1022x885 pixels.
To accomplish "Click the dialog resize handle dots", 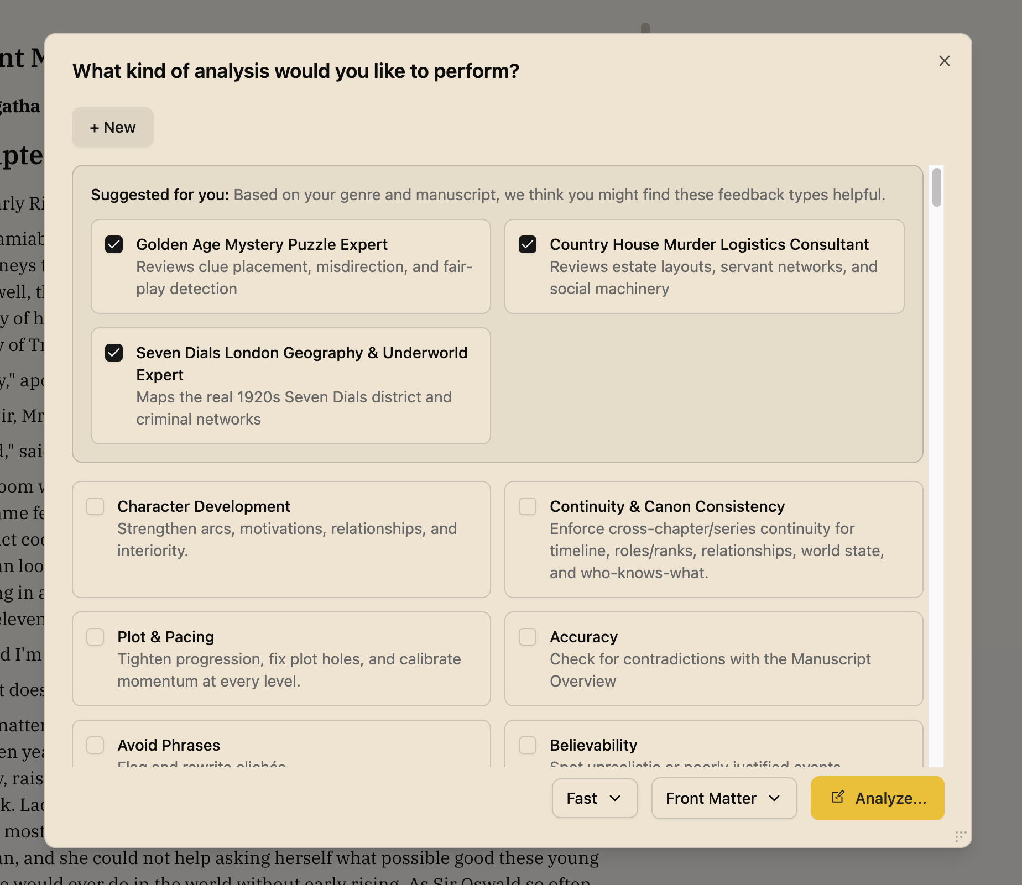I will point(959,836).
